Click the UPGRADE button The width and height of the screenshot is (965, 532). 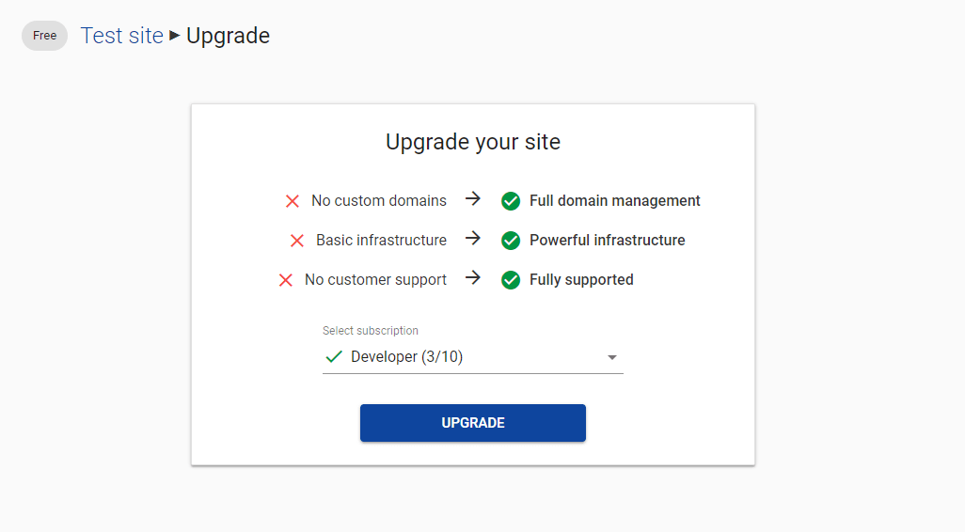pyautogui.click(x=473, y=423)
